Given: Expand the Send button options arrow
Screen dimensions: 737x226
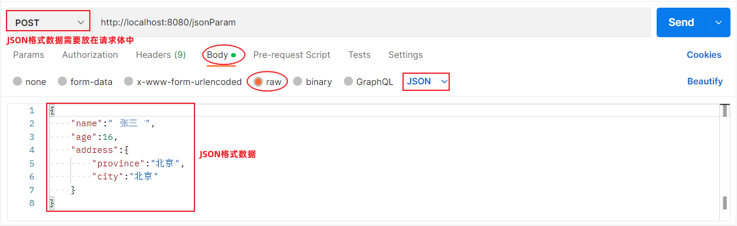Looking at the screenshot, I should 719,22.
